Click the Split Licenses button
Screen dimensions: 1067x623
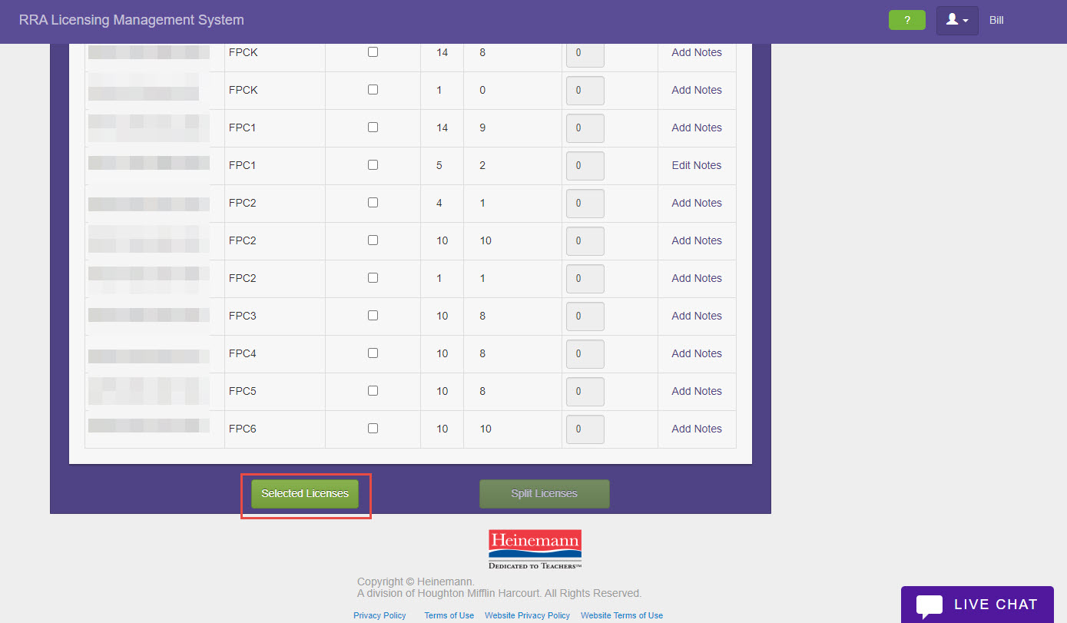click(544, 494)
